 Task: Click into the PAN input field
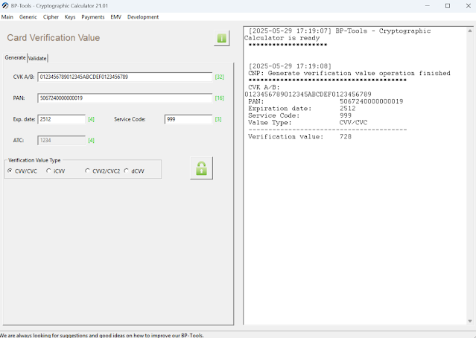(x=124, y=98)
